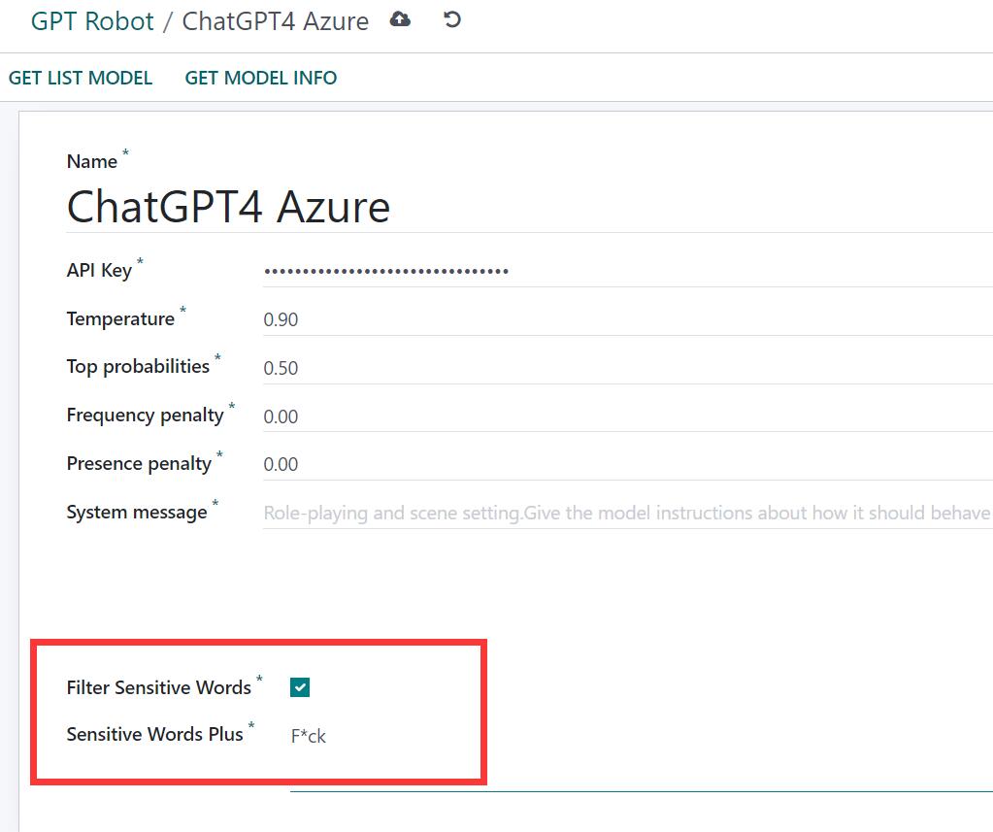The height and width of the screenshot is (832, 993).
Task: Click the Filter Sensitive Words label
Action: pos(158,687)
